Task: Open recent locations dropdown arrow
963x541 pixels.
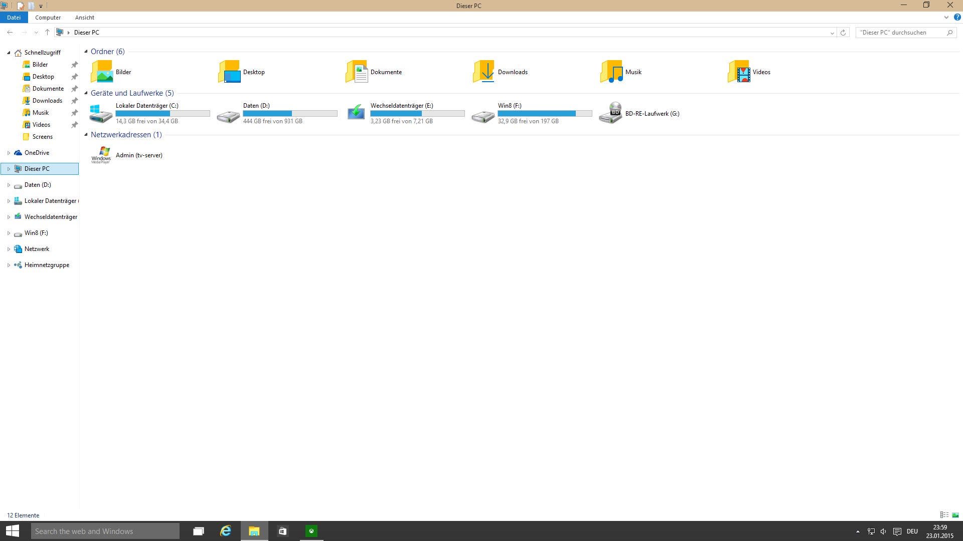Action: 36,33
